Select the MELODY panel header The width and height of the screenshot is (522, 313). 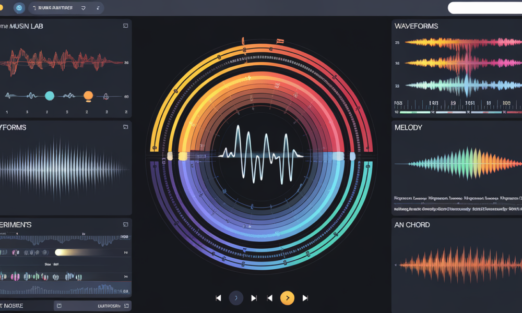click(408, 127)
